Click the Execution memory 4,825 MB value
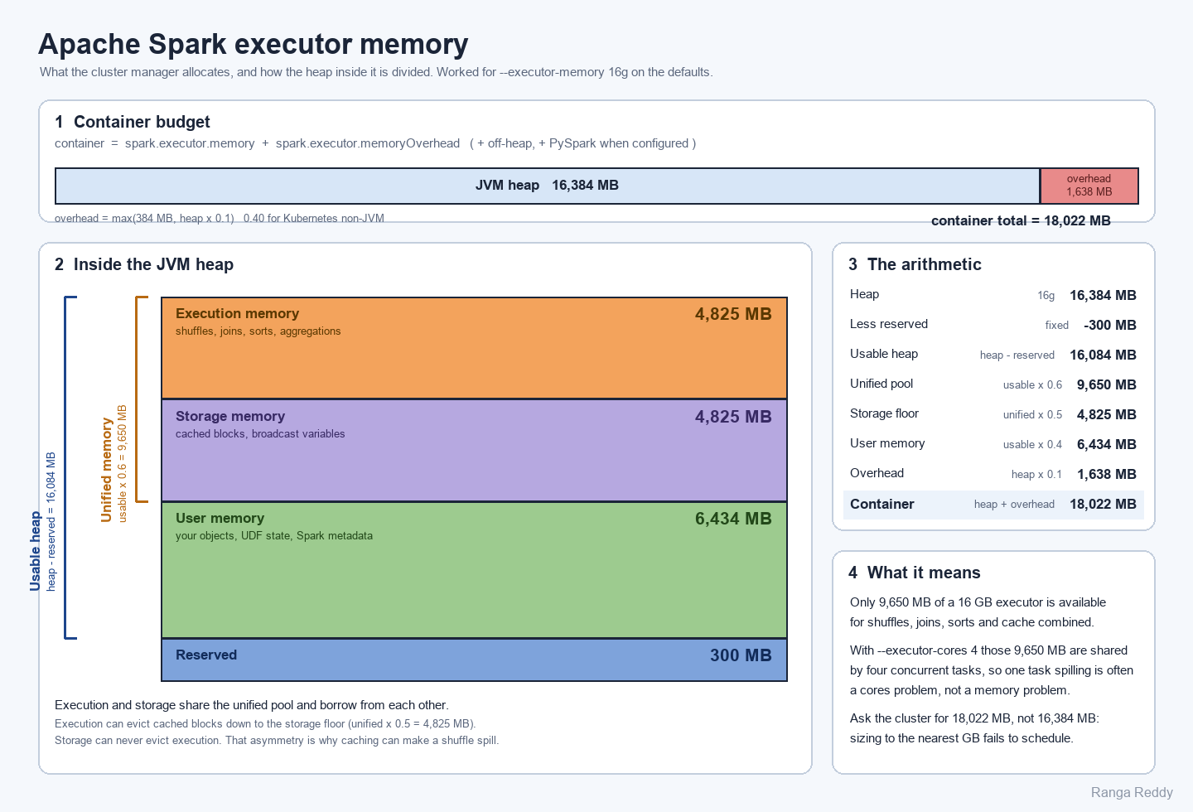 [733, 314]
